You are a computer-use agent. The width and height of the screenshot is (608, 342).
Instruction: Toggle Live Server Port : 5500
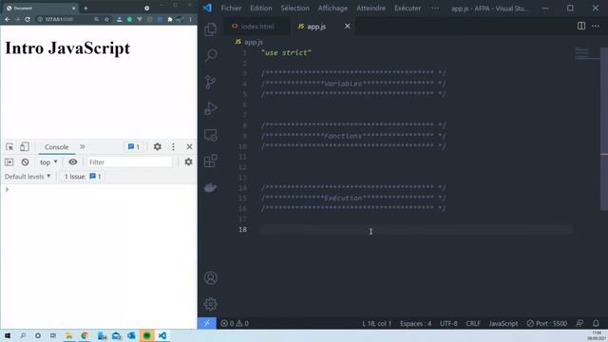point(547,323)
